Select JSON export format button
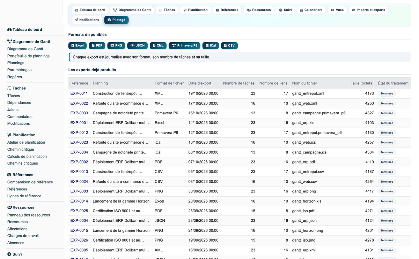This screenshot has height=259, width=419. tap(138, 45)
